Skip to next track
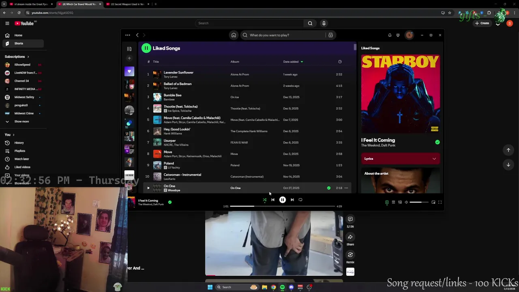 [x=292, y=200]
